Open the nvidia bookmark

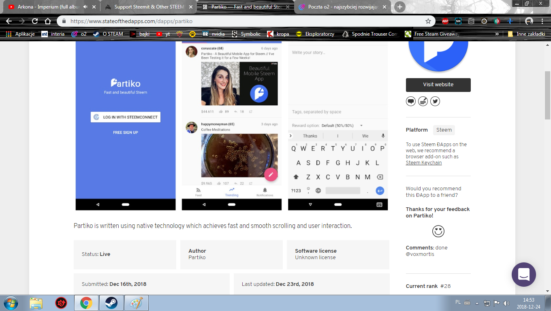(x=214, y=34)
